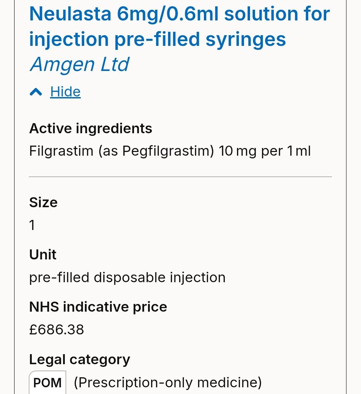Viewport: 361px width, 394px height.
Task: Click the '10 mg per 1 ml' strength
Action: point(265,151)
